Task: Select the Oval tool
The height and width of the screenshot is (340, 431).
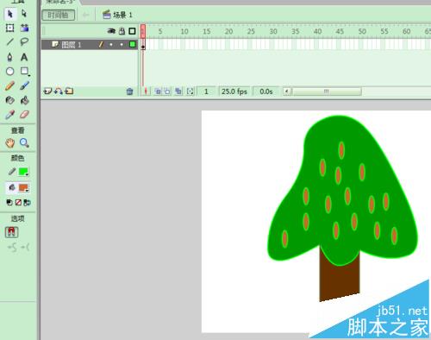Action: pos(10,71)
